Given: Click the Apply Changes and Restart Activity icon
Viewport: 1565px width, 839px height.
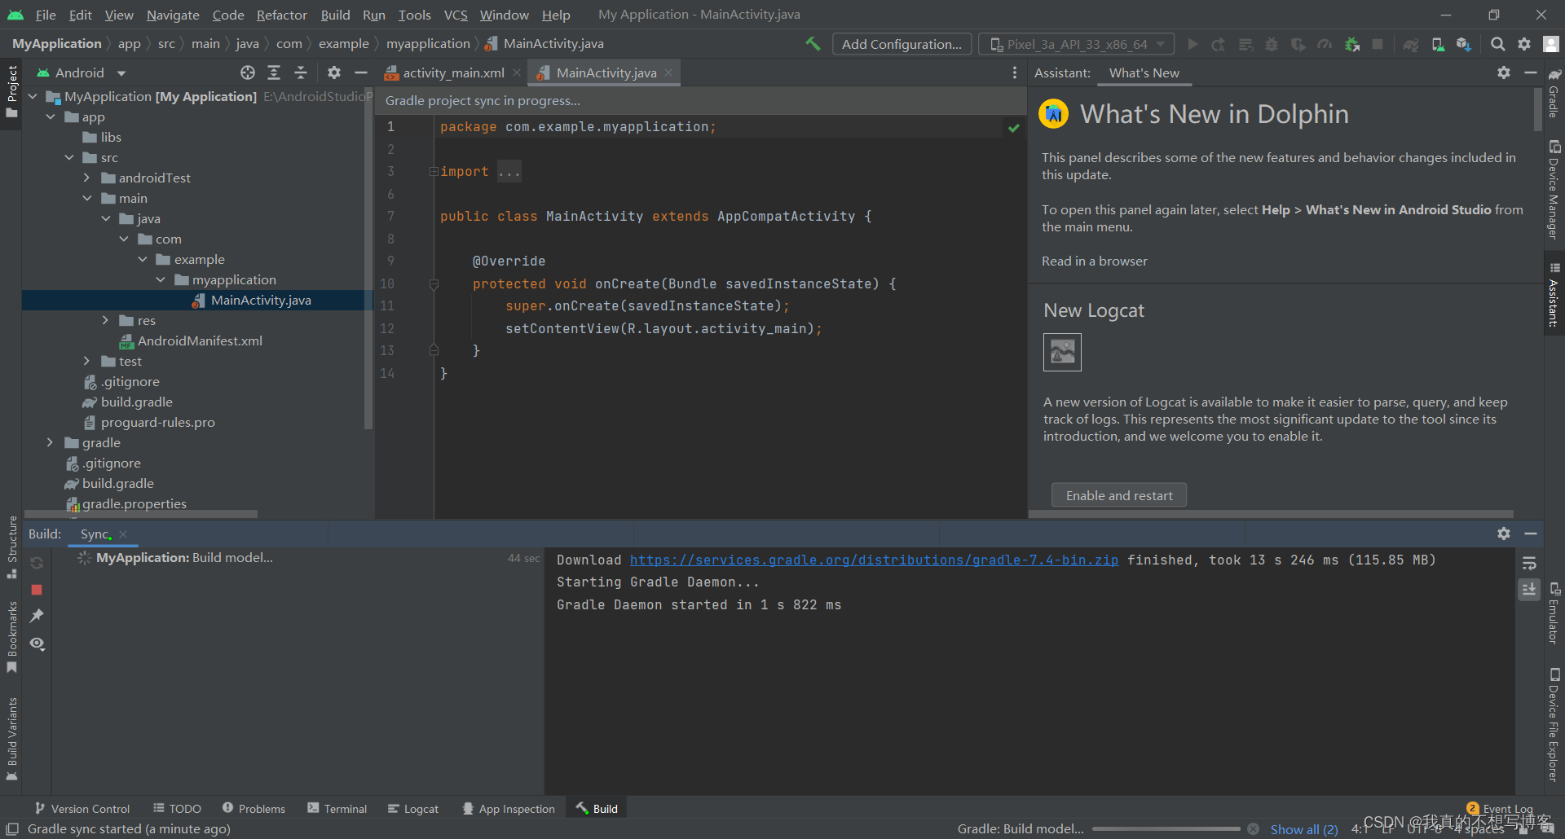Looking at the screenshot, I should click(1219, 44).
